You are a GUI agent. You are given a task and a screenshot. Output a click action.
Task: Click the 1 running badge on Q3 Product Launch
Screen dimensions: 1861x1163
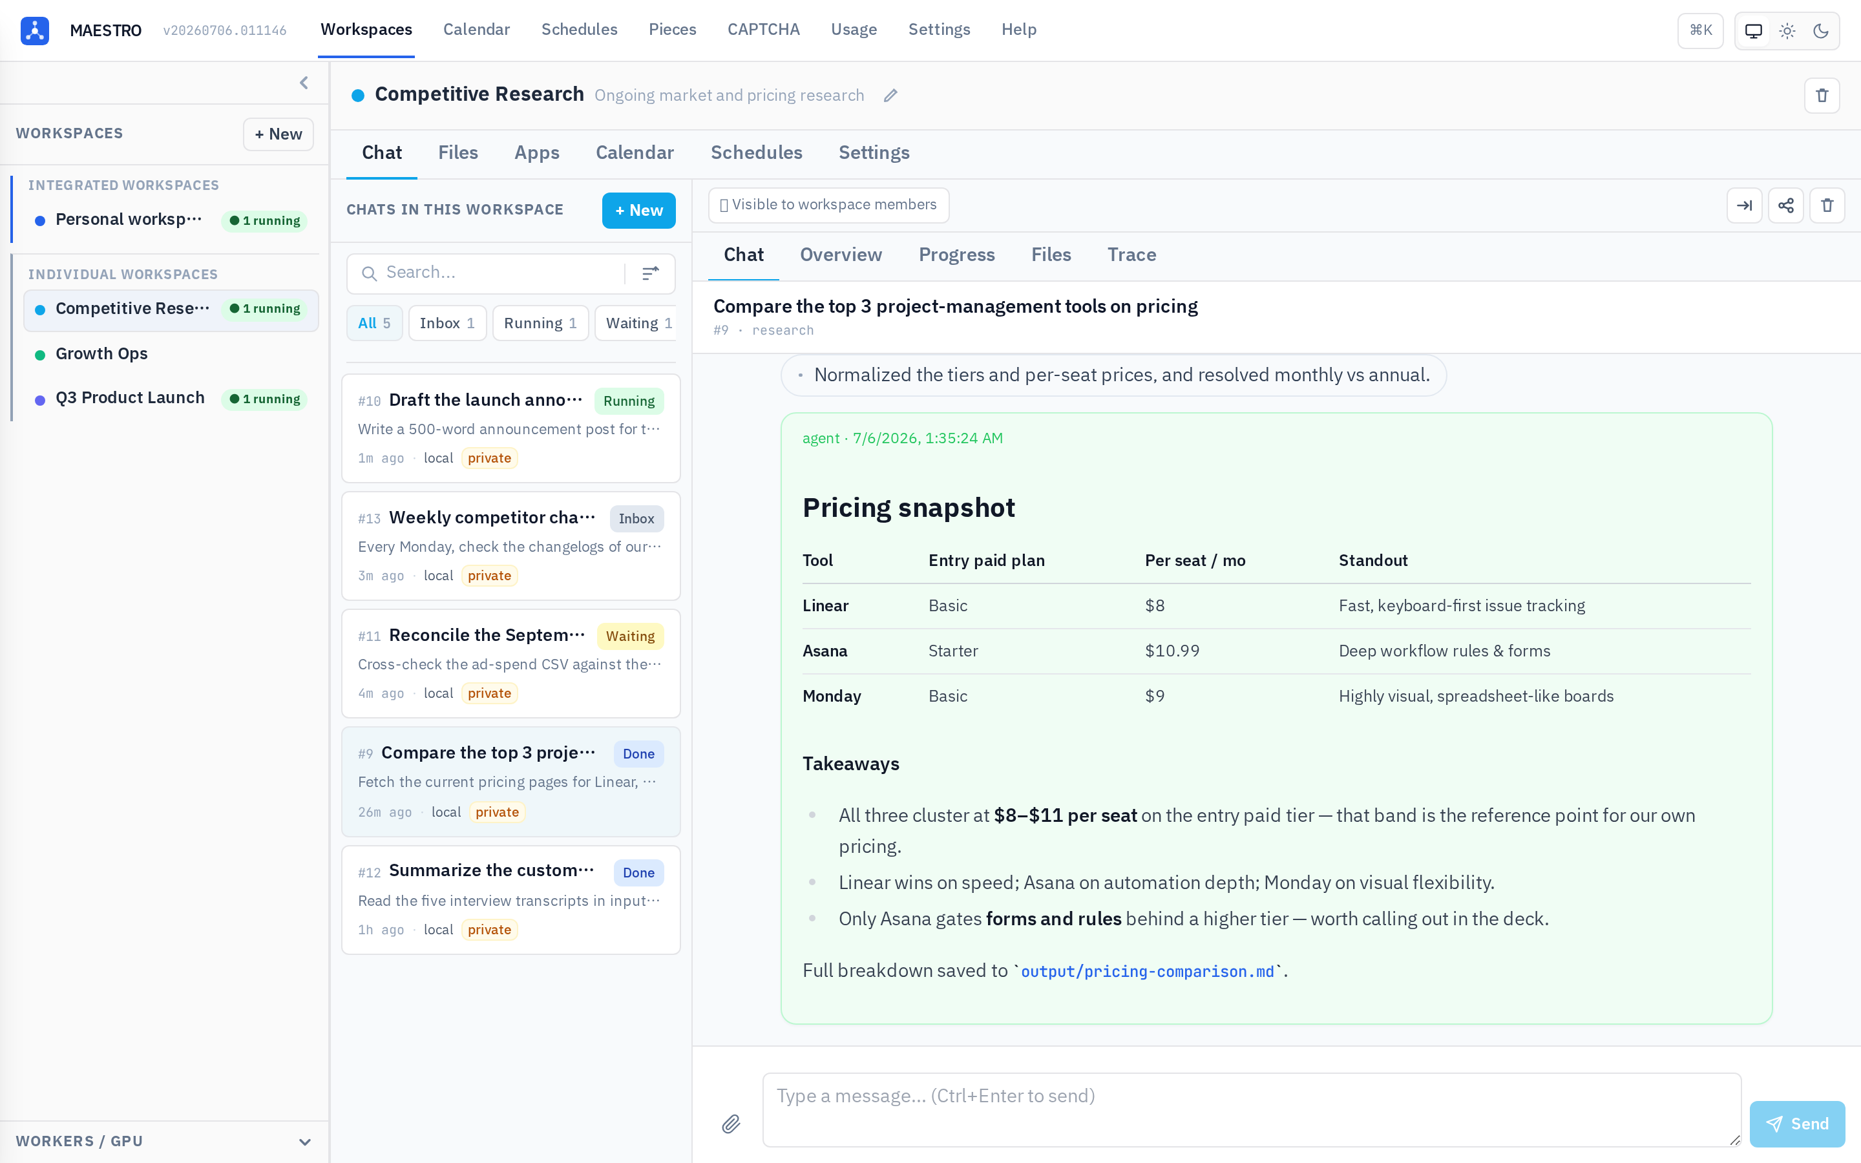coord(264,399)
